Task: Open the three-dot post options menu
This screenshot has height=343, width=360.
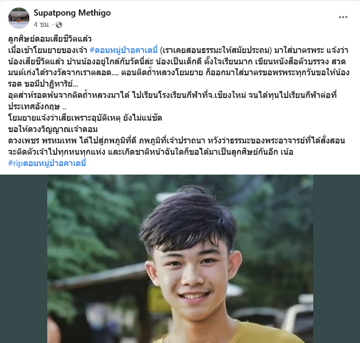Action: [343, 17]
